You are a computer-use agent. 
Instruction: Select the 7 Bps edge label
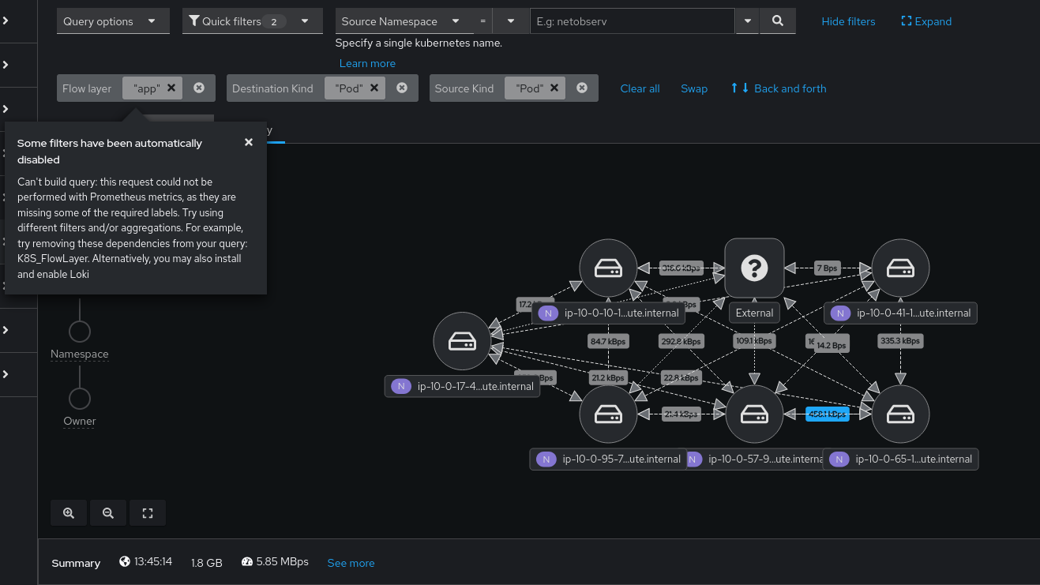(827, 268)
